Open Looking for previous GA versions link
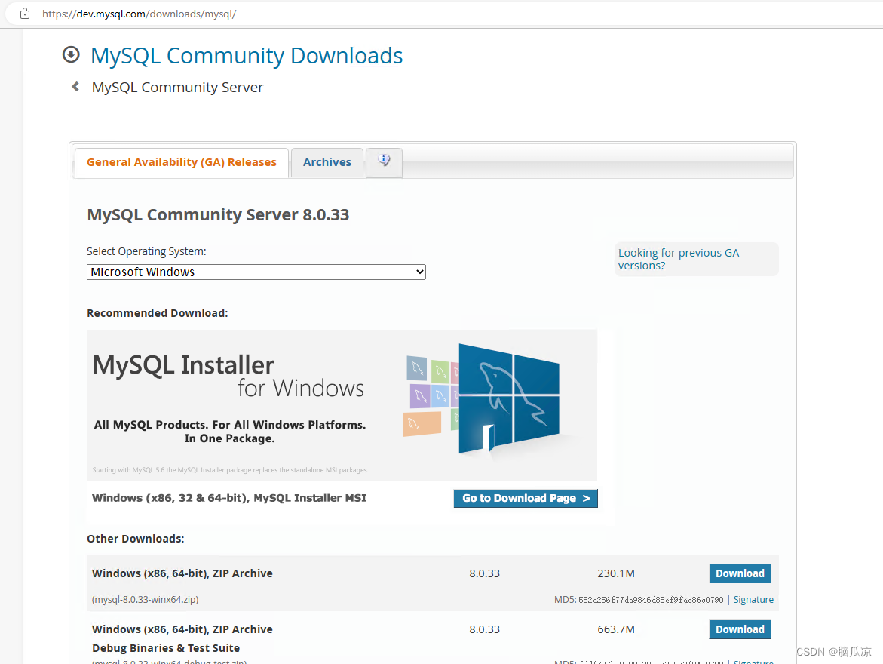 tap(679, 259)
